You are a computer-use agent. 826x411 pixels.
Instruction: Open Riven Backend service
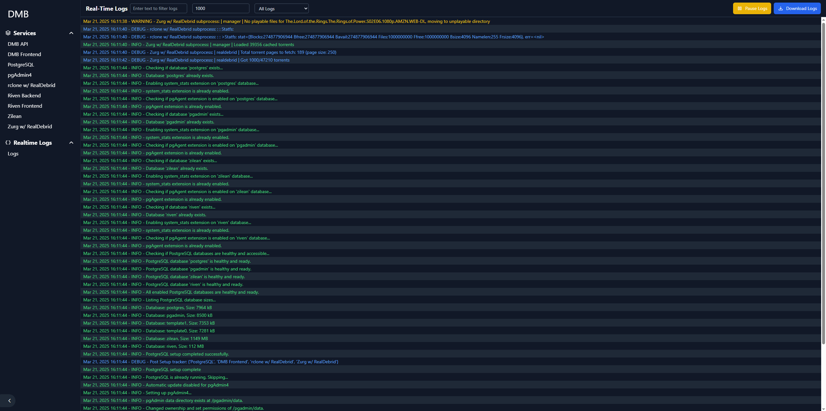coord(24,95)
